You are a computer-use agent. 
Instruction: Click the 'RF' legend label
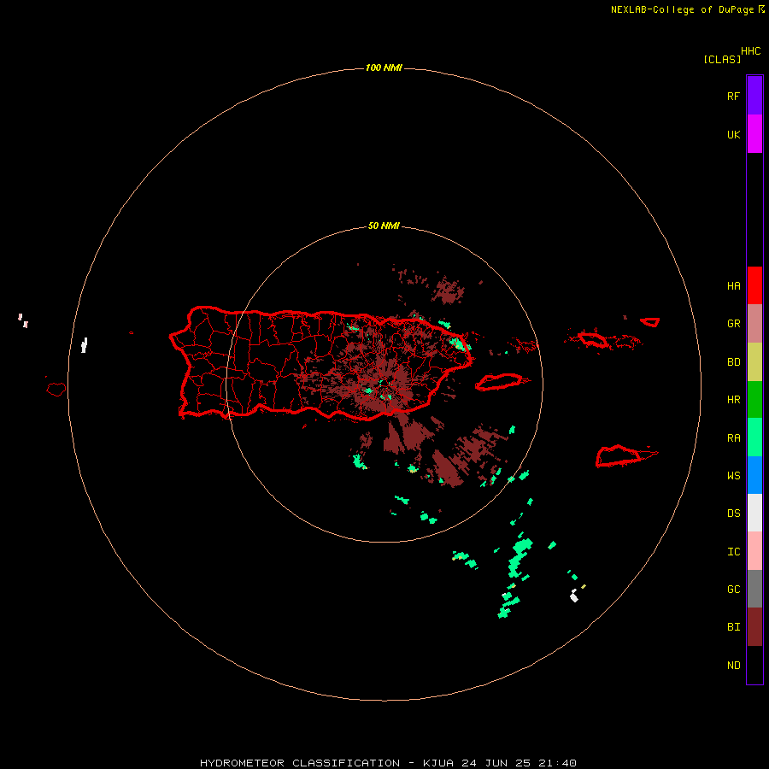point(733,96)
